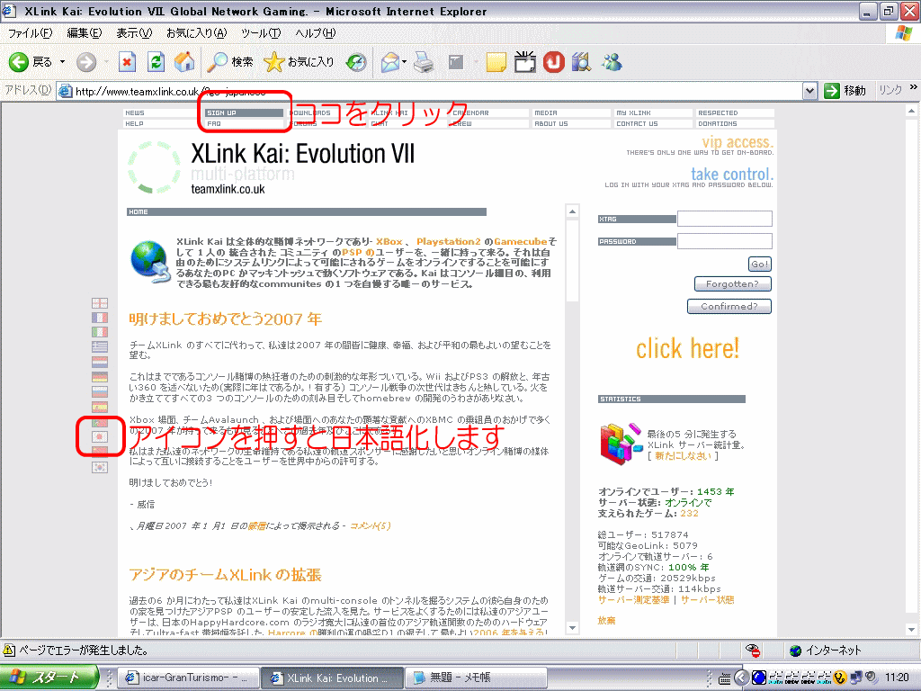Image resolution: width=921 pixels, height=691 pixels.
Task: Expand the IE toolbar chevron next to リンク
Action: pyautogui.click(x=913, y=88)
